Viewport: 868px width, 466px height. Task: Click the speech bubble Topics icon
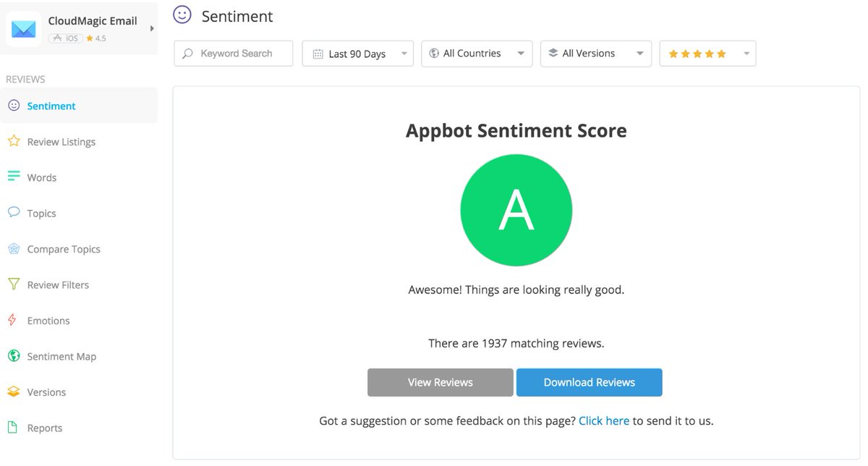13,213
